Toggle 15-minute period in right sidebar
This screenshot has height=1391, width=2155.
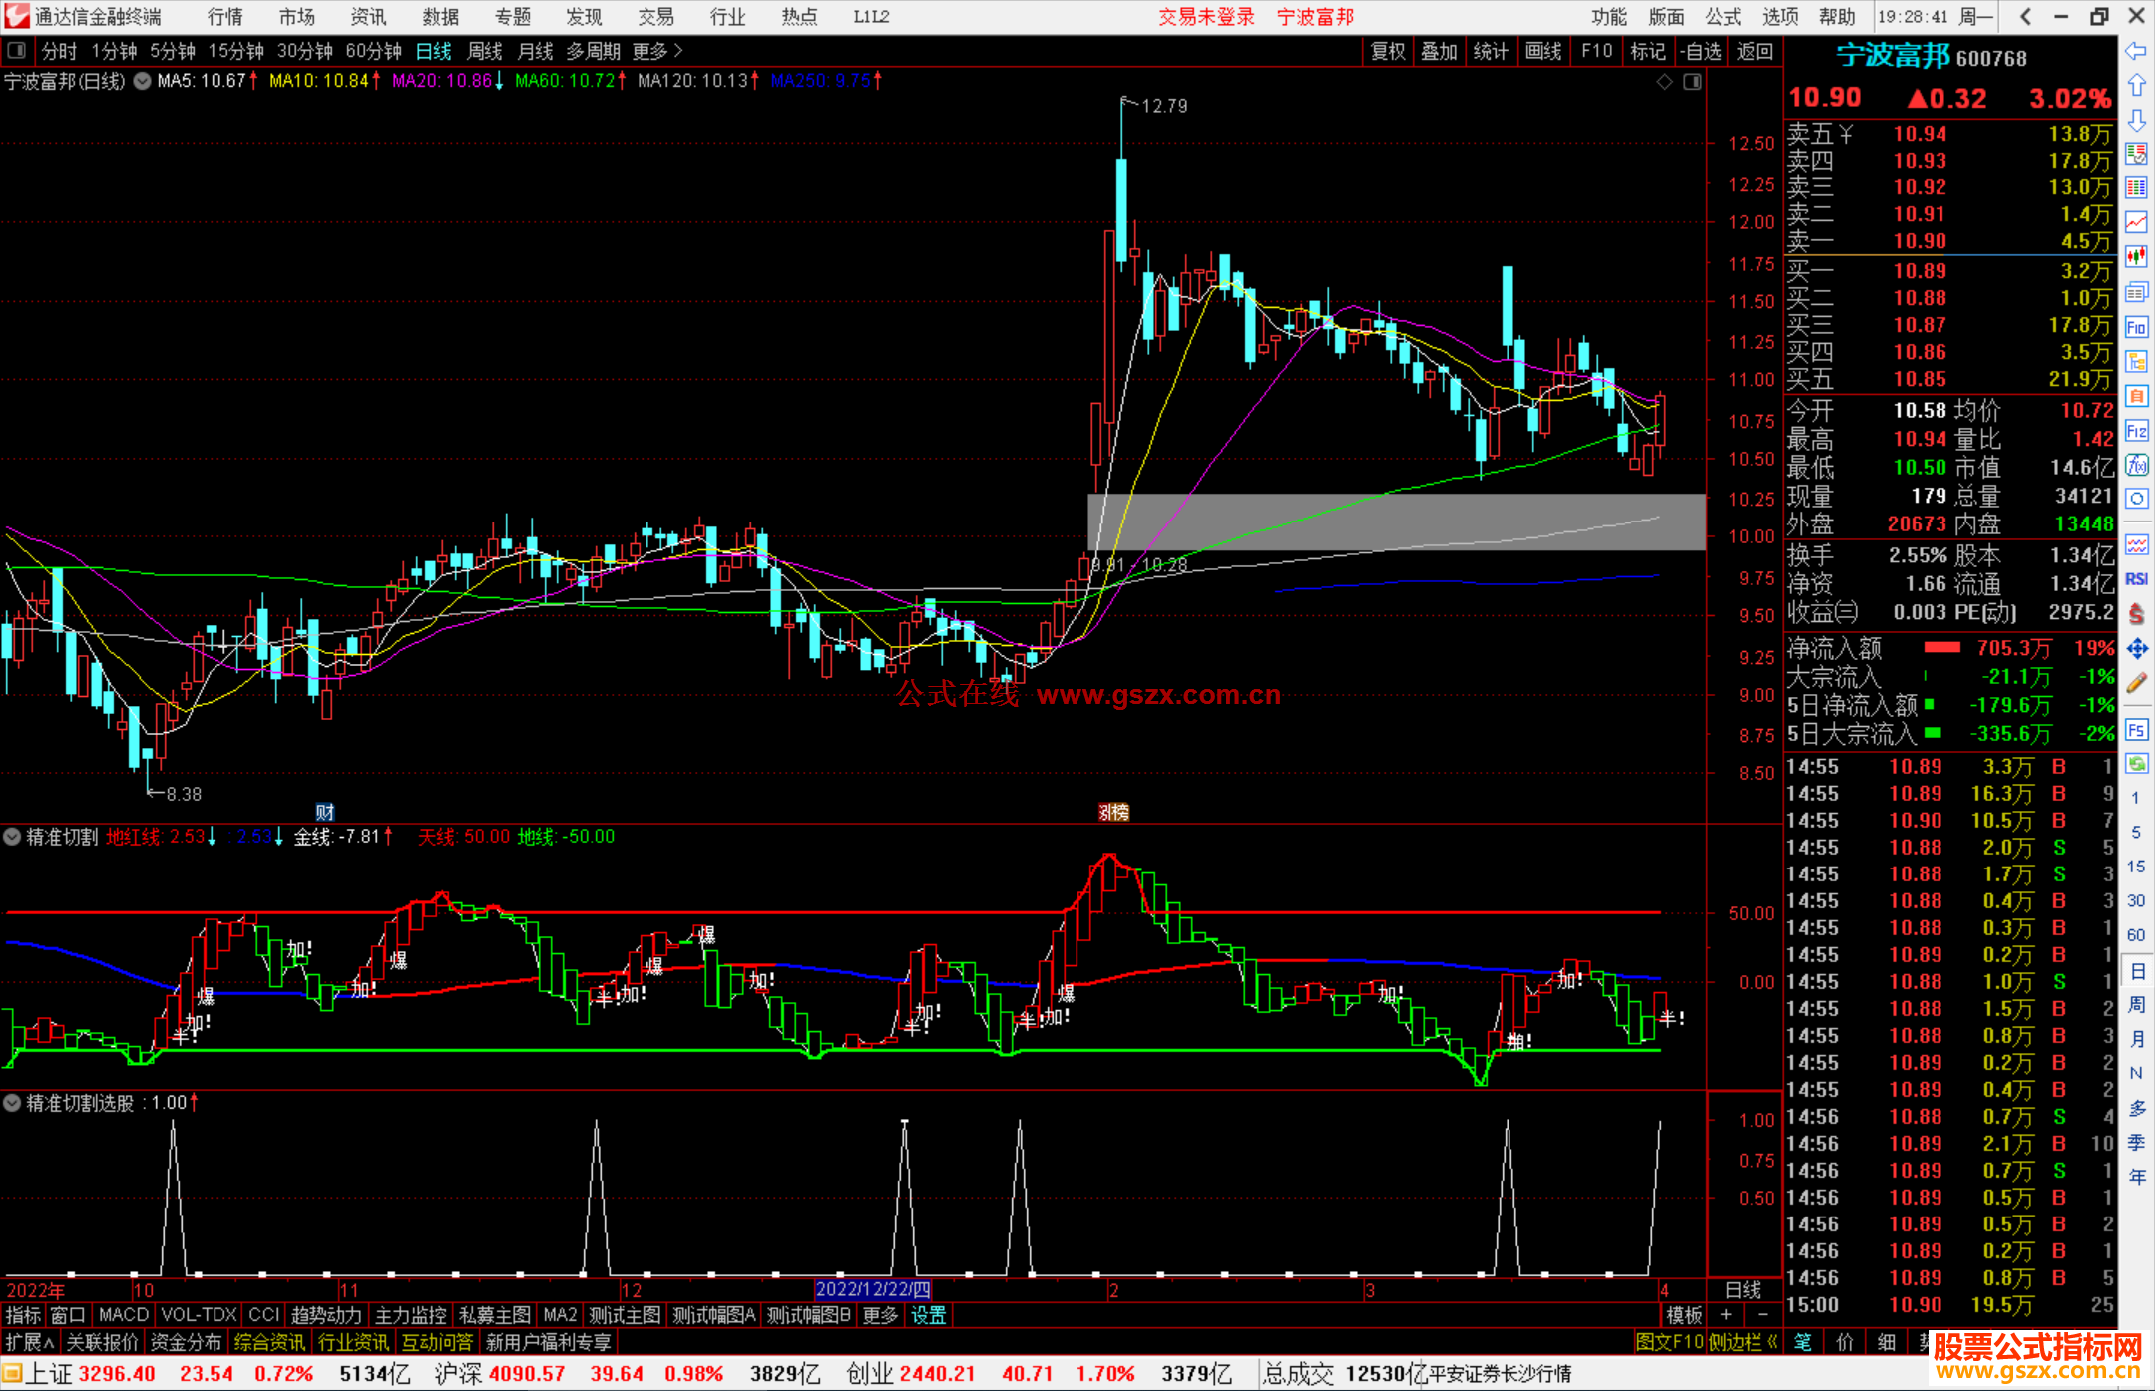tap(2136, 867)
